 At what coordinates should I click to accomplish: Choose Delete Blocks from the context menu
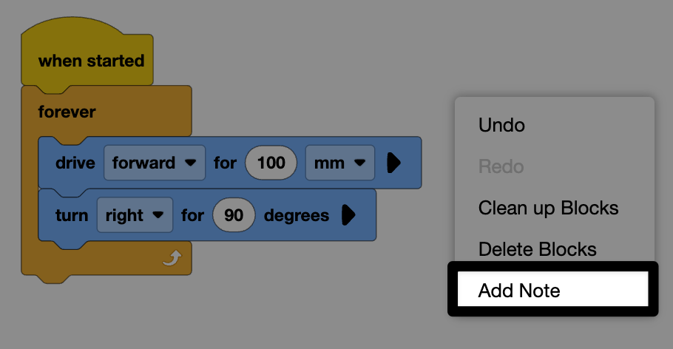[x=537, y=249]
